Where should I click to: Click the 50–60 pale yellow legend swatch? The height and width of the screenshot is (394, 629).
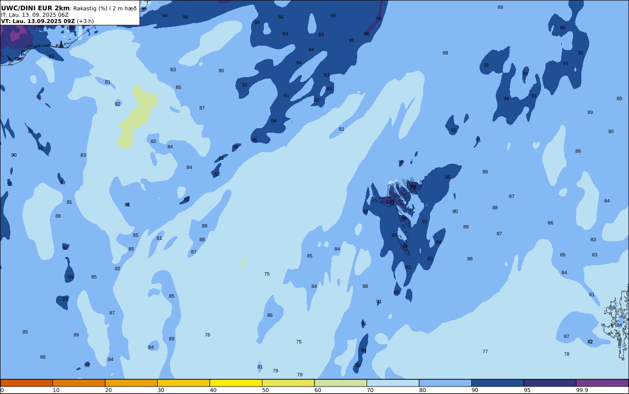point(288,383)
